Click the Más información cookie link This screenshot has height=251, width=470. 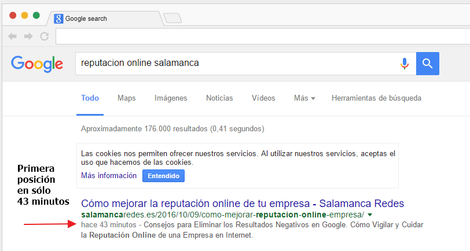(x=109, y=175)
